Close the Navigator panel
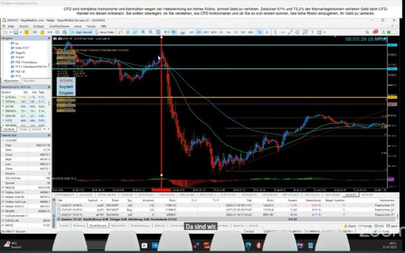 [49, 38]
